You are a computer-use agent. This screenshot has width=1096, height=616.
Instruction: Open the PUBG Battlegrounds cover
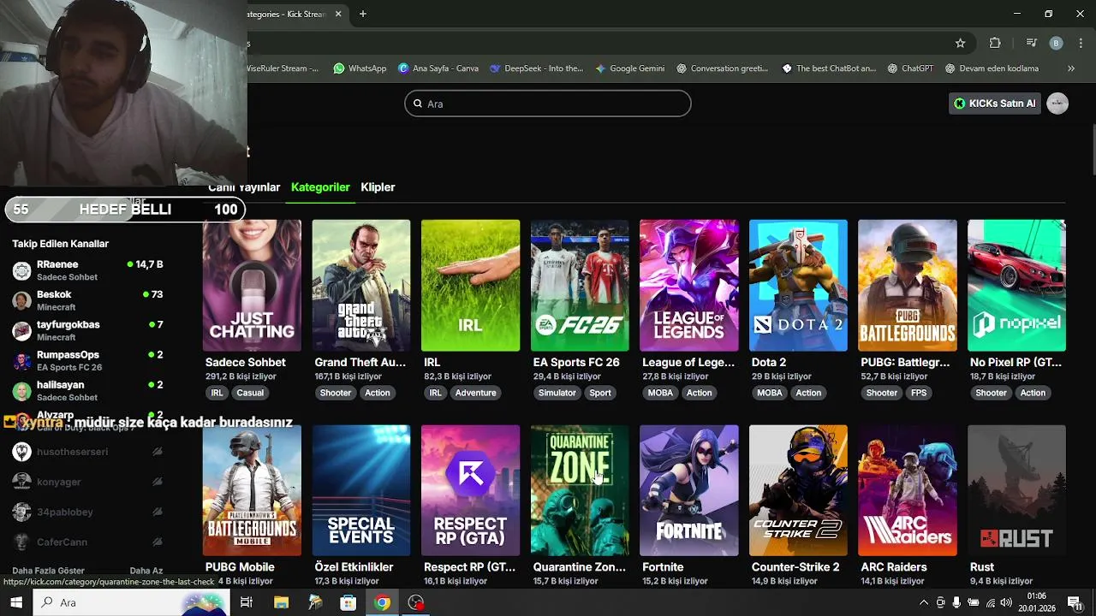908,285
